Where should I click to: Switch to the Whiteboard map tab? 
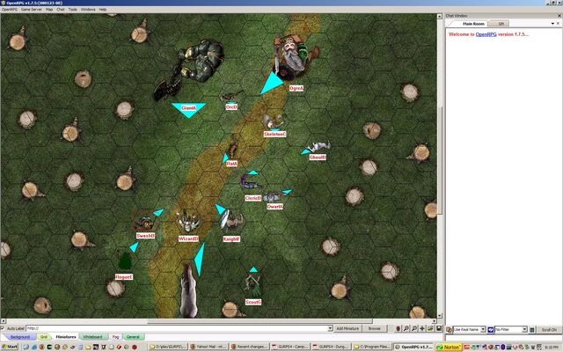pyautogui.click(x=93, y=337)
